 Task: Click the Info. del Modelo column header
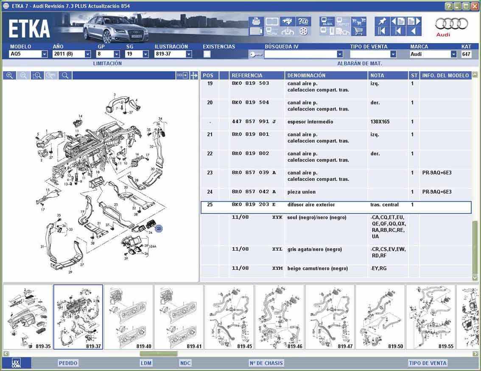[445, 75]
